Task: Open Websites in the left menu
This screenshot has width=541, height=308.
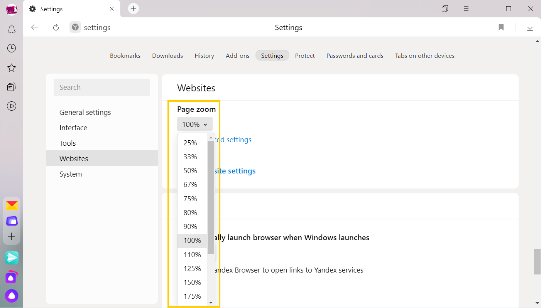Action: coord(102,158)
